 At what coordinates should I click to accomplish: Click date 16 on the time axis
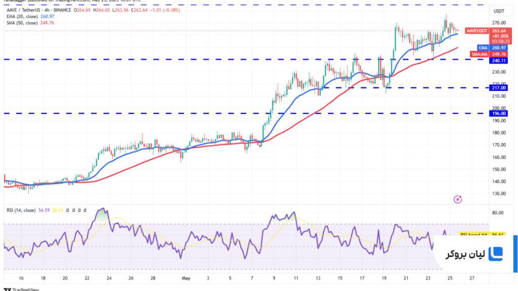21,278
